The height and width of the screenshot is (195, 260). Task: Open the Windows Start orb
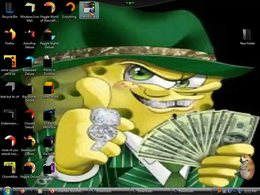pyautogui.click(x=7, y=191)
